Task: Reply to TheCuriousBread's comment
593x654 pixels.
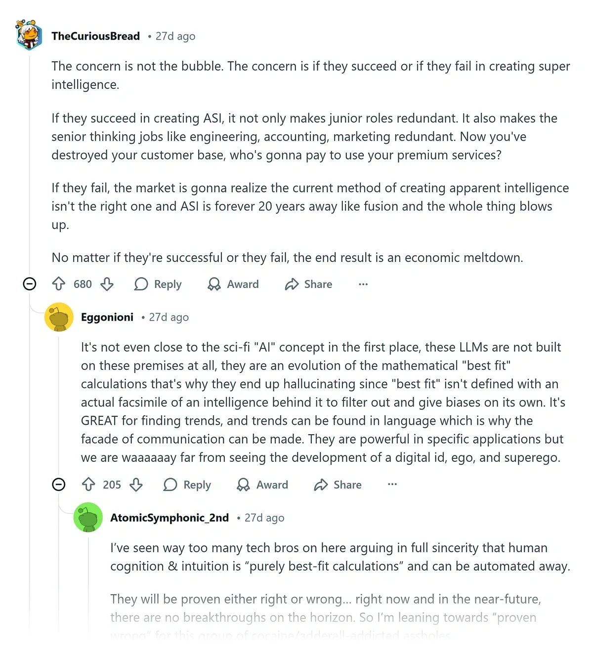Action: [x=157, y=284]
